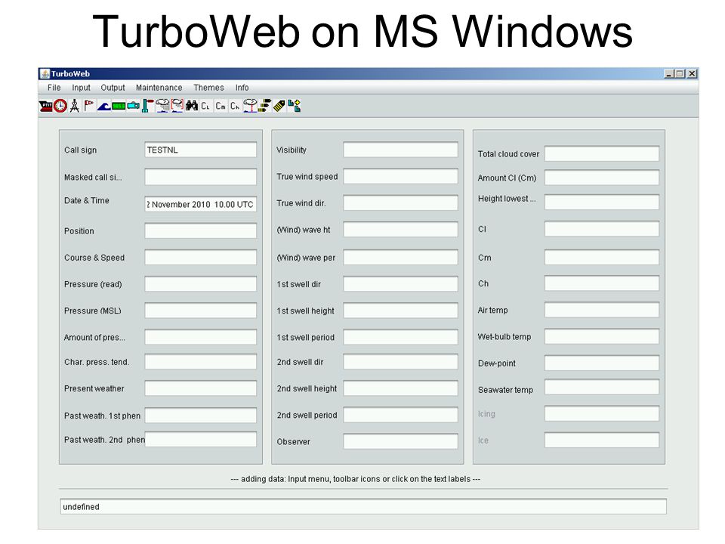Click the Dew-point label

click(497, 363)
